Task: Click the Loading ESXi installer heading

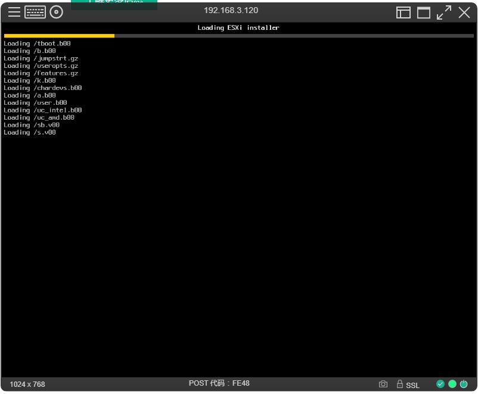Action: point(238,28)
